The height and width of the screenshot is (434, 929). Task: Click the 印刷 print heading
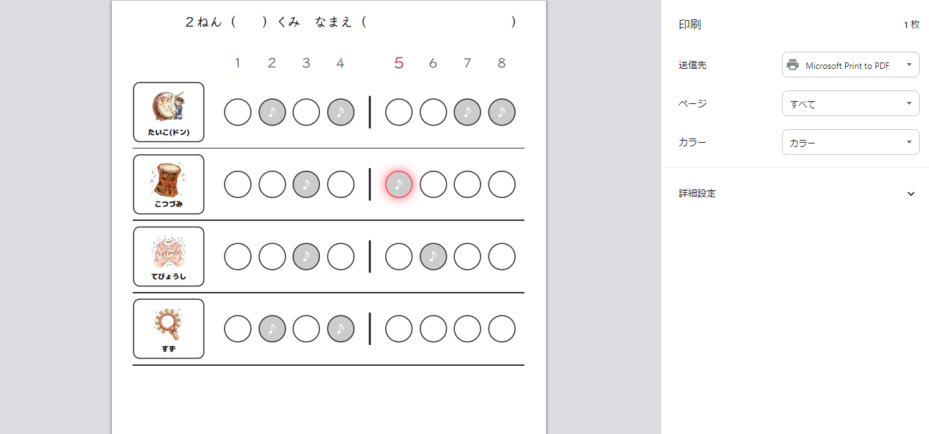tap(690, 24)
